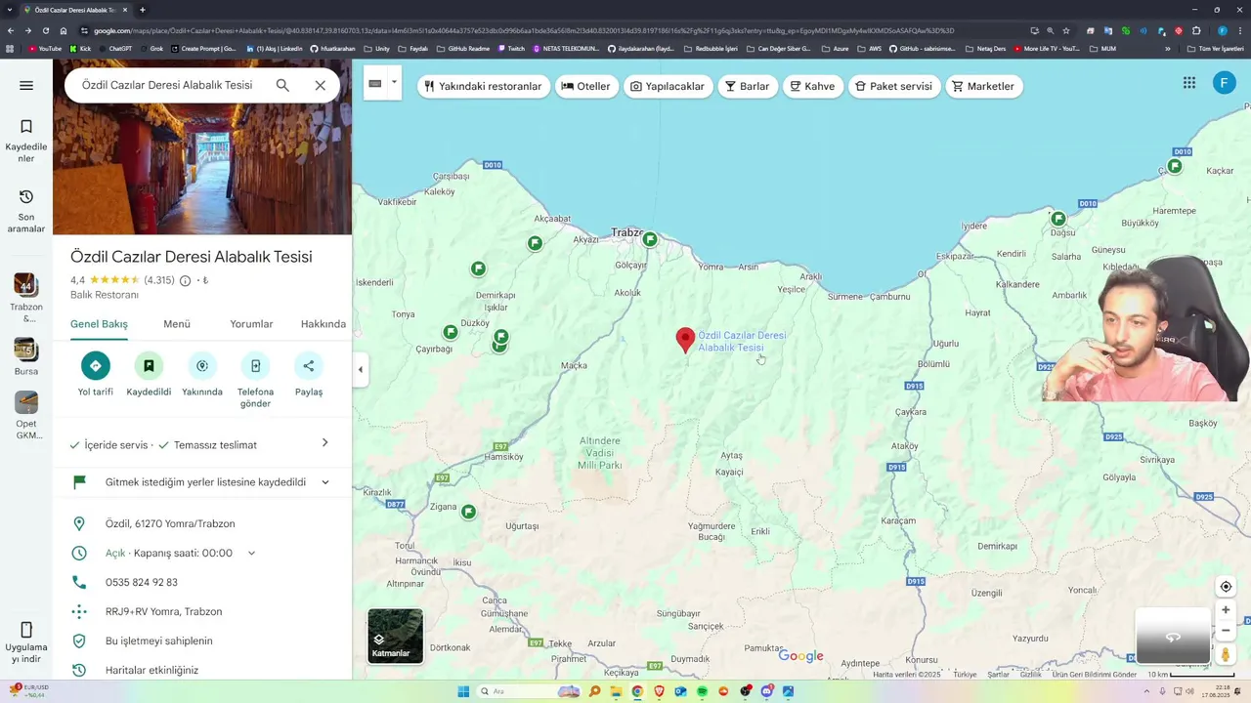This screenshot has height=703, width=1251.
Task: Open the Bursa recent place thumbnail
Action: [x=26, y=350]
